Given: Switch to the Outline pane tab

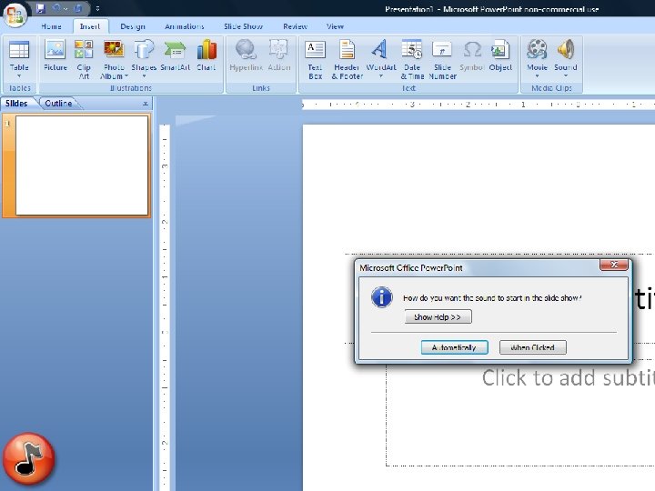Looking at the screenshot, I should click(58, 103).
